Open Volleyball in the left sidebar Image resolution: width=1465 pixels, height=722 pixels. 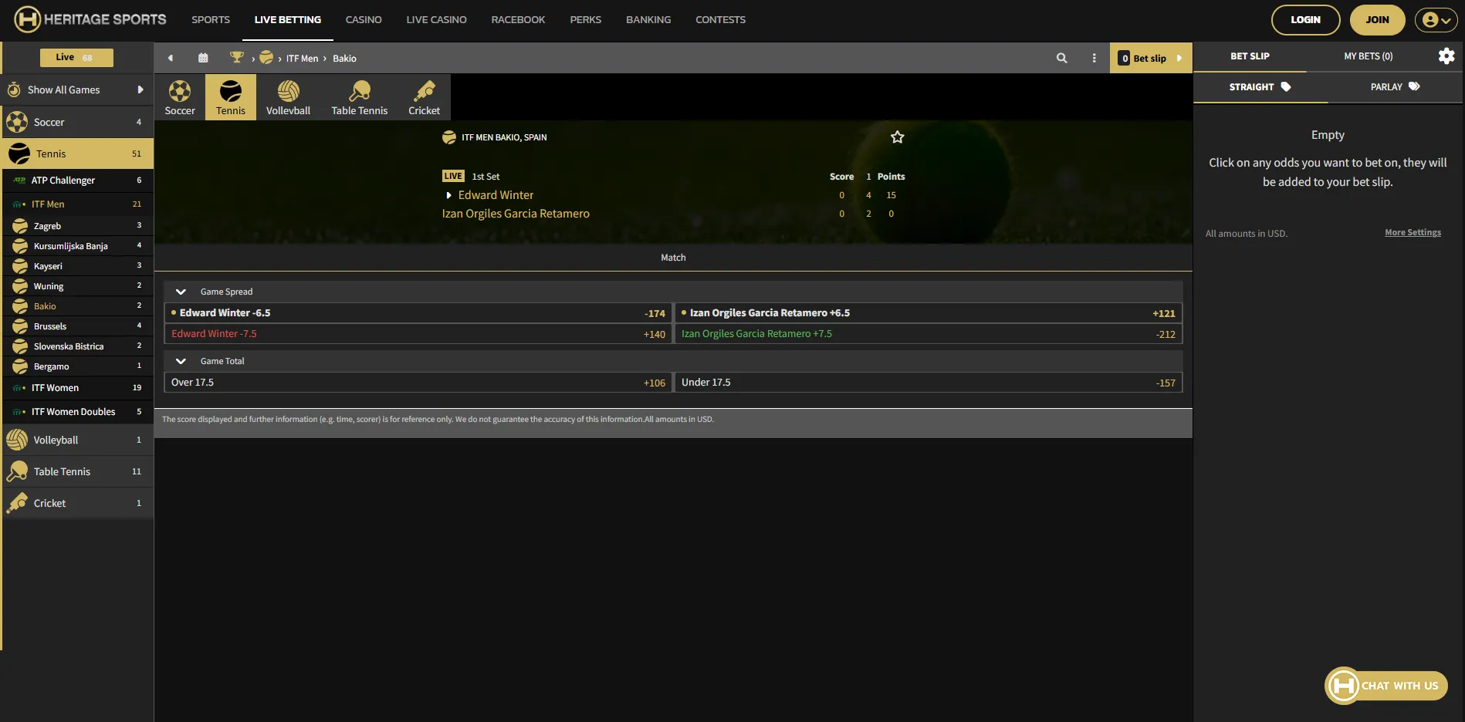77,440
